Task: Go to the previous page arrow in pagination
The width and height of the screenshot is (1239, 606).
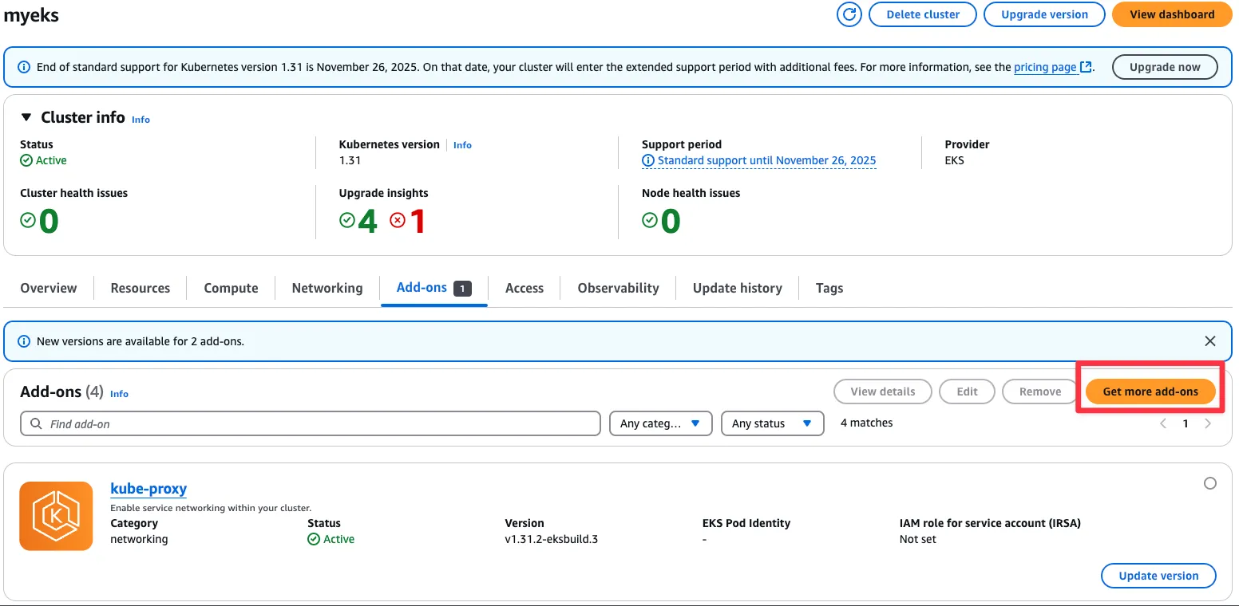Action: (1163, 423)
